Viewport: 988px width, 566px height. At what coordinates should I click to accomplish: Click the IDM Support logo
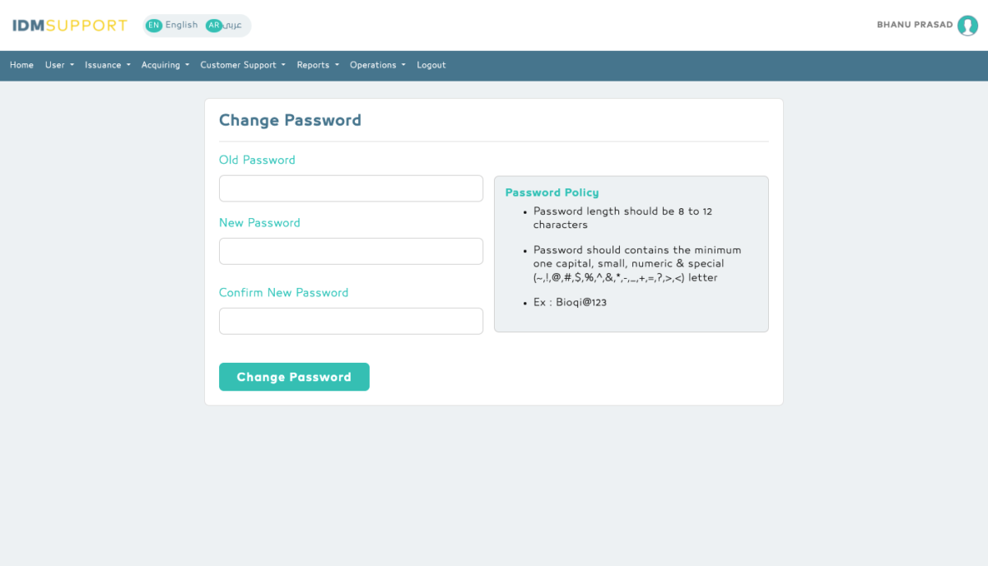tap(70, 26)
